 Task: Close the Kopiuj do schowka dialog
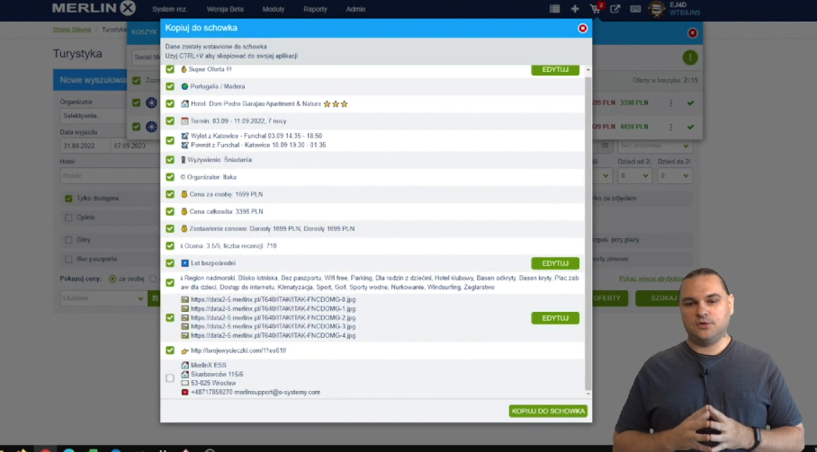(x=582, y=28)
